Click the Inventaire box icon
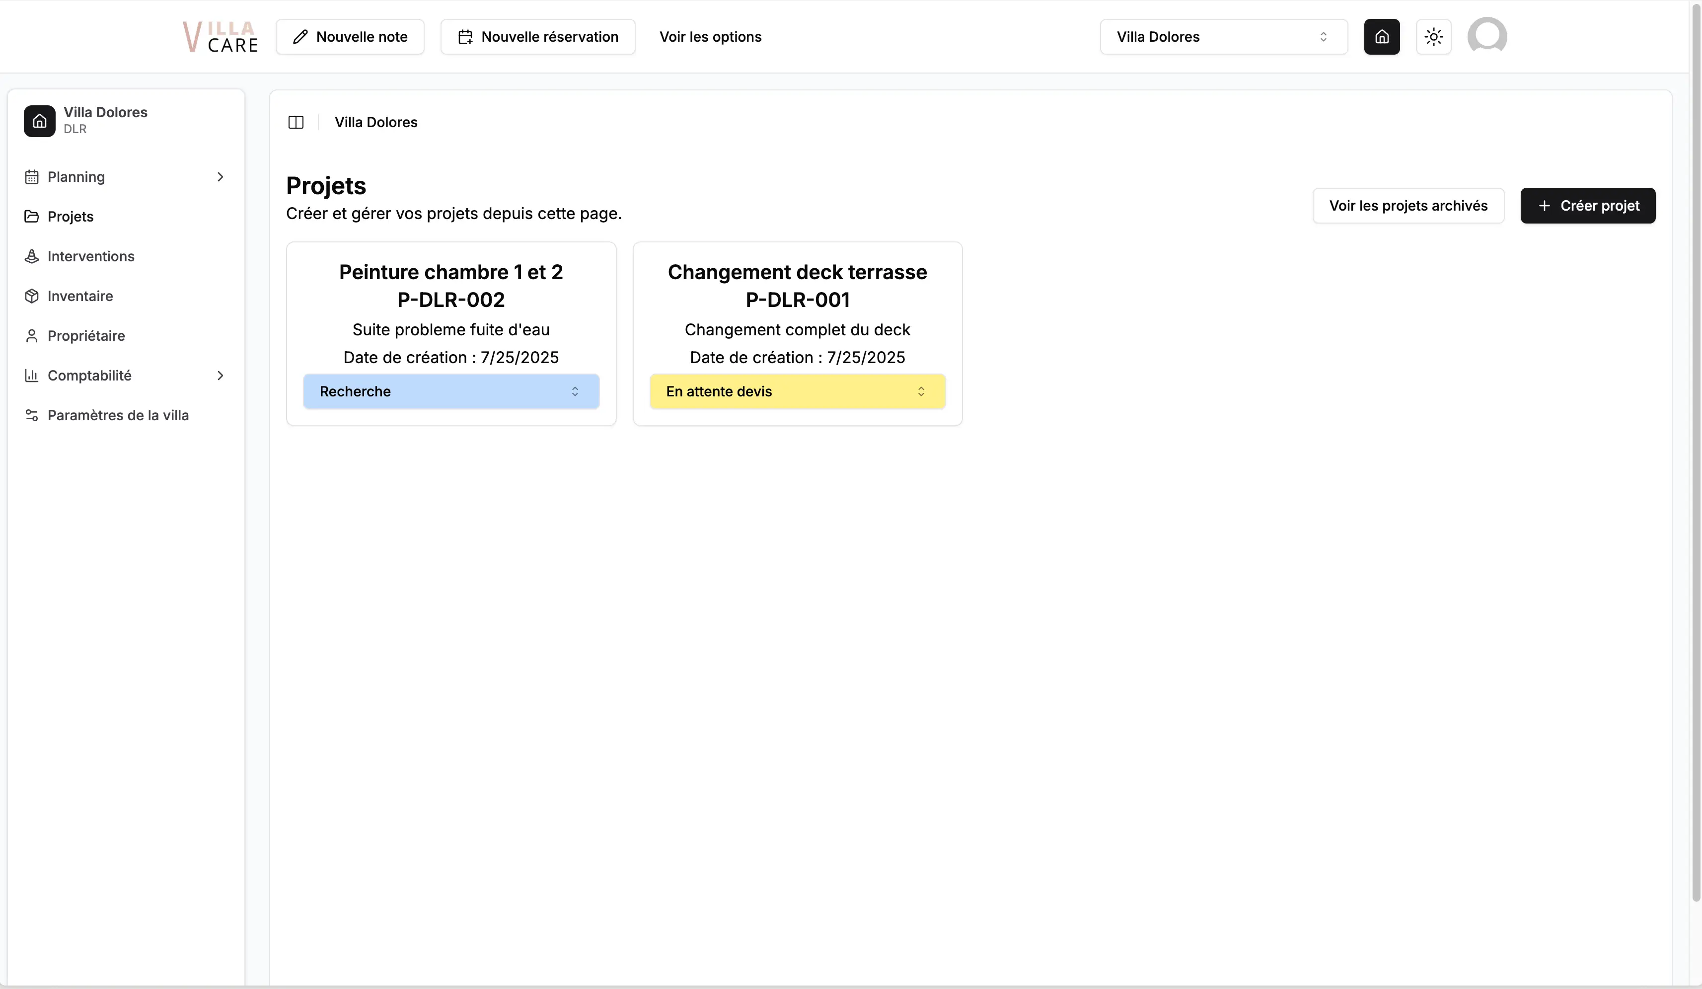Viewport: 1702px width, 989px height. click(x=32, y=296)
